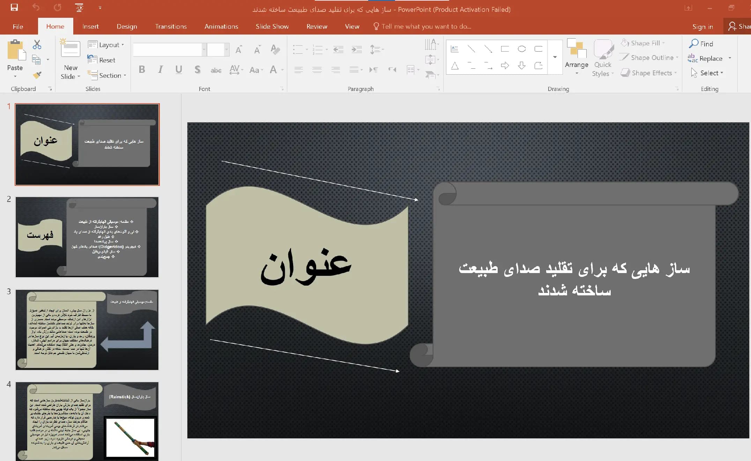Click Increase Font Size icon
751x461 pixels.
(239, 50)
